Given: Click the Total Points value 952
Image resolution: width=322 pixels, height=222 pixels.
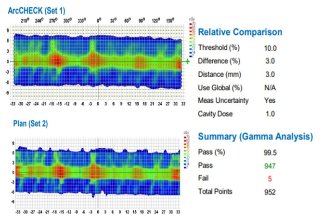Looking at the screenshot, I should 267,192.
